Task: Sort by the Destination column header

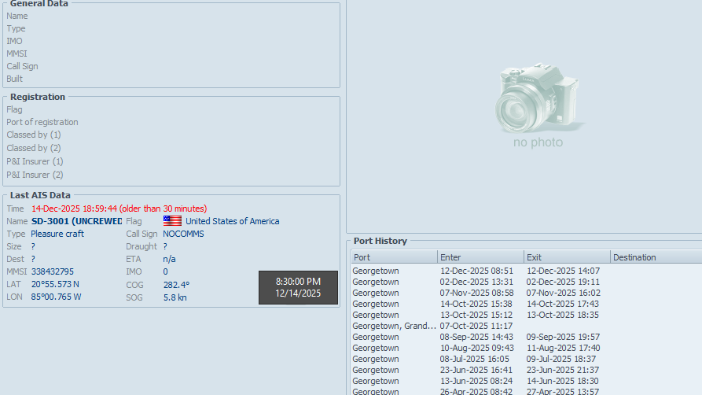Action: (x=656, y=257)
